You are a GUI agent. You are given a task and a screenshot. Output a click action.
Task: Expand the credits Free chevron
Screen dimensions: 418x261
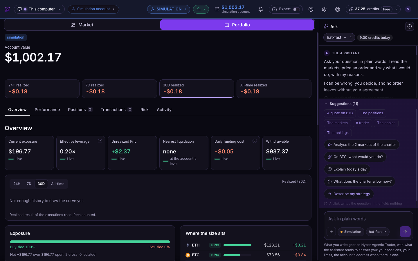[396, 9]
